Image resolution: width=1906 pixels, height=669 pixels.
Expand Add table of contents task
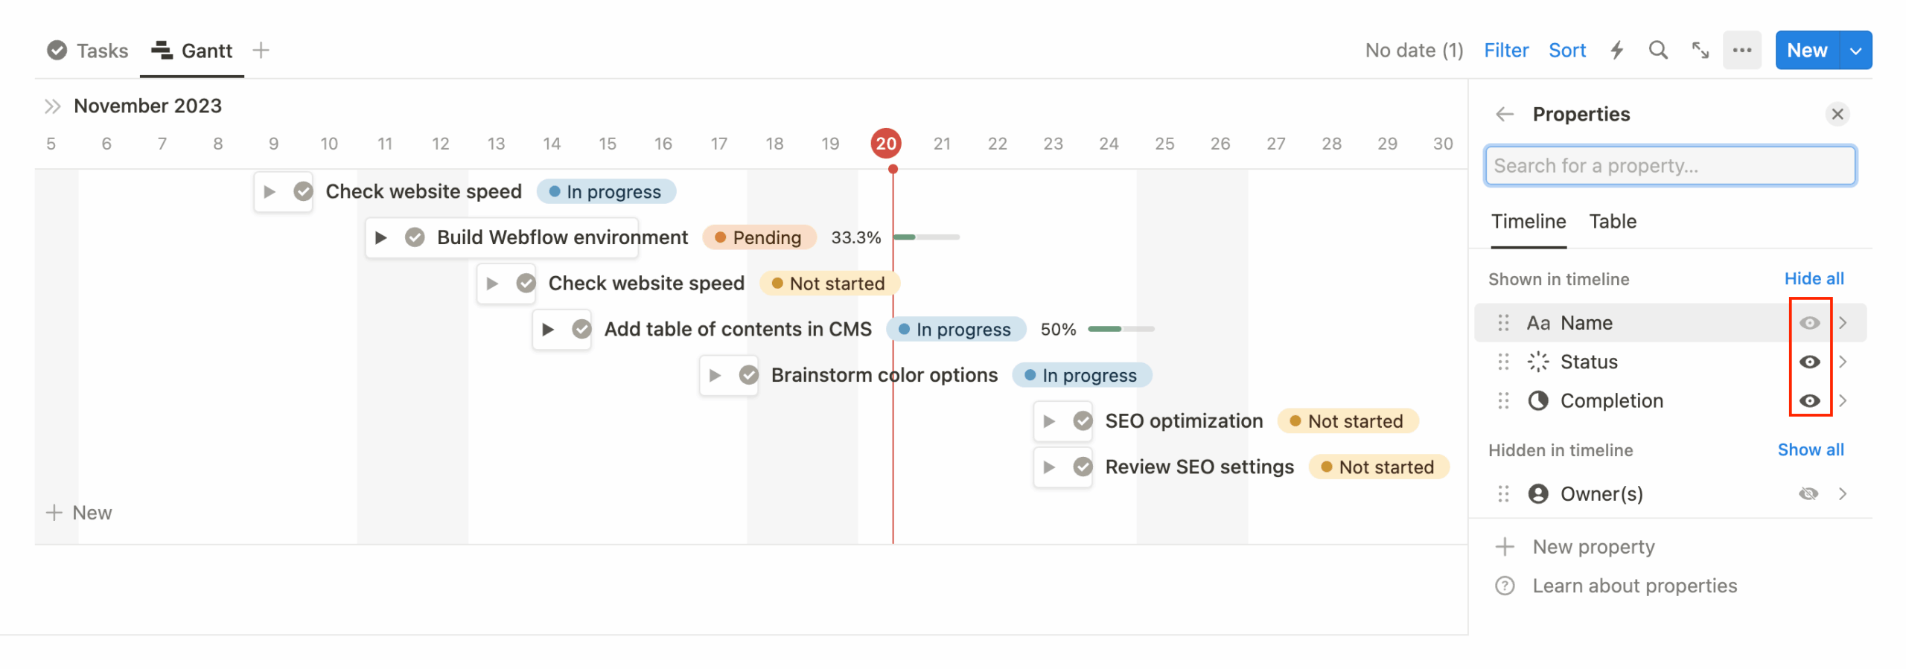[x=548, y=330]
